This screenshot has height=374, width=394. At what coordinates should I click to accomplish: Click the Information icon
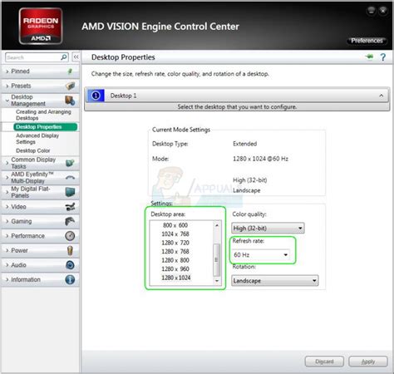coord(70,279)
